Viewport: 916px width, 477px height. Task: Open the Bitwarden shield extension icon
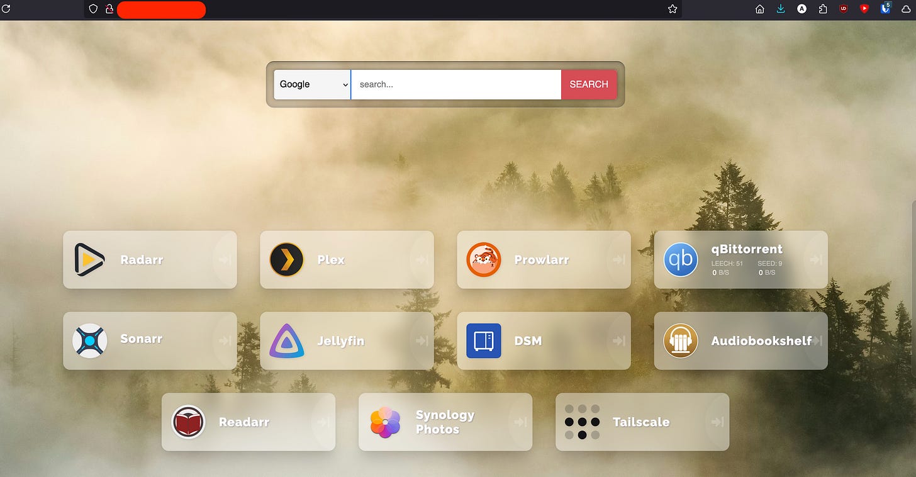pyautogui.click(x=886, y=9)
